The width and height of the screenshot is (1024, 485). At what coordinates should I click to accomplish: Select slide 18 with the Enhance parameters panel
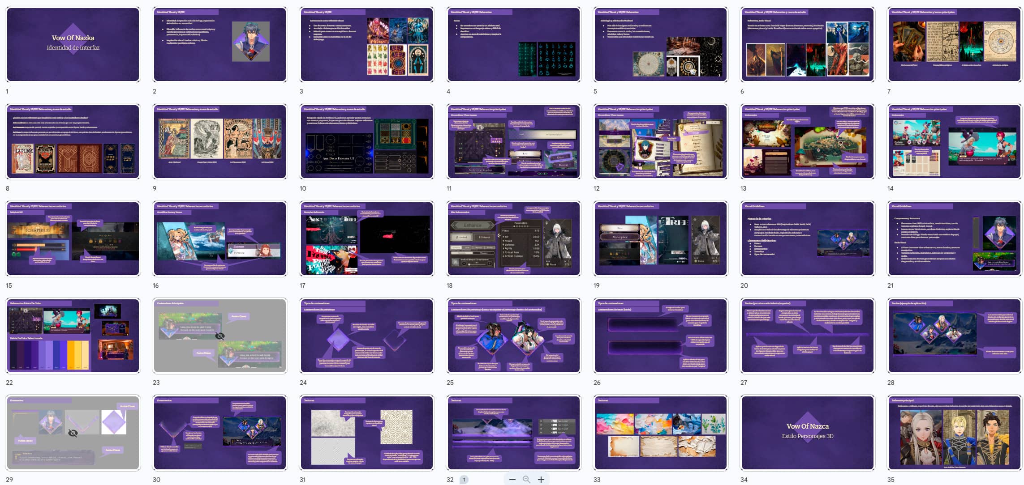[x=513, y=238]
